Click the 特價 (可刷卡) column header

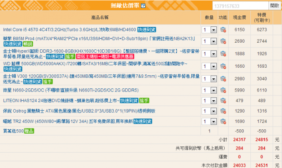[262, 18]
